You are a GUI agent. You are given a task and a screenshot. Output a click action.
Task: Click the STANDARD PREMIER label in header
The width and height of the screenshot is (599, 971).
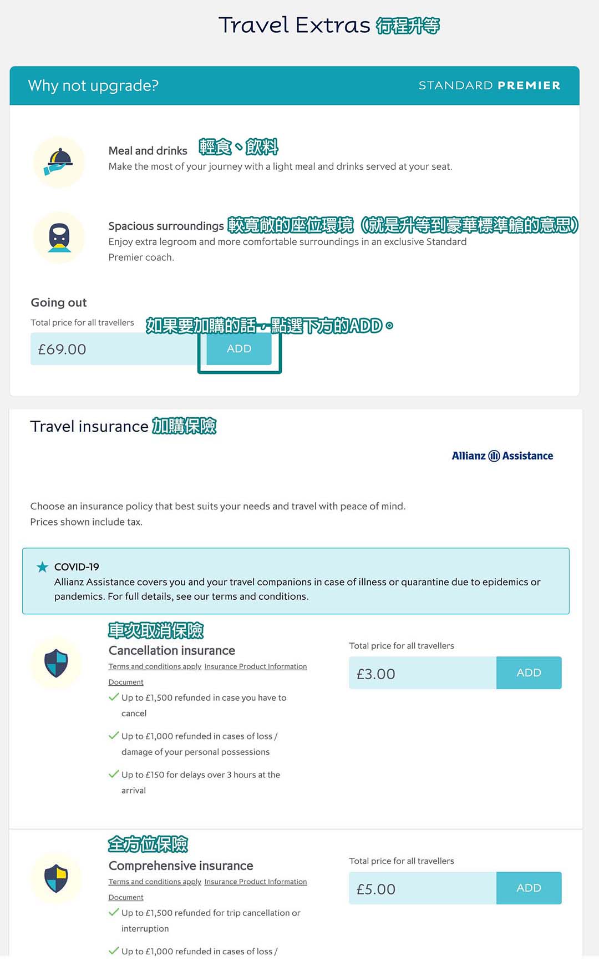tap(489, 85)
